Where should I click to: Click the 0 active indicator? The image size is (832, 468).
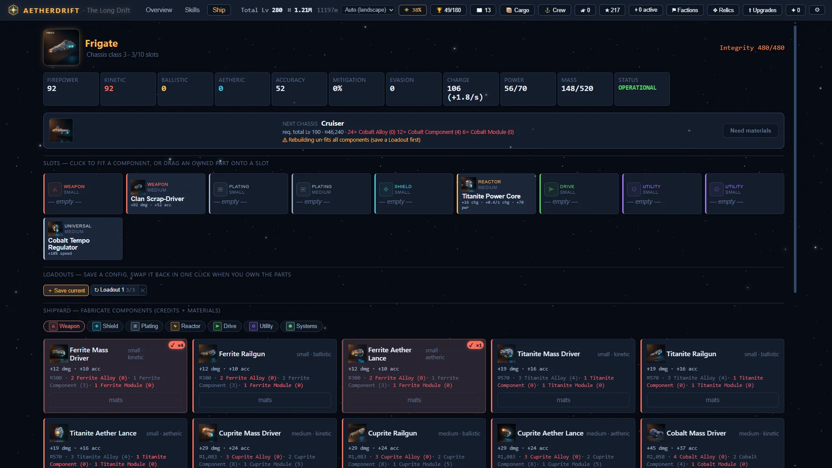[x=646, y=10]
